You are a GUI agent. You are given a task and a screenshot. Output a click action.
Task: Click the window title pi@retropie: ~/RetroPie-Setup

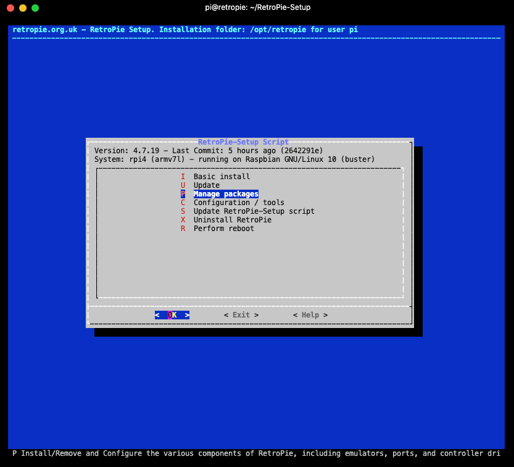coord(258,7)
